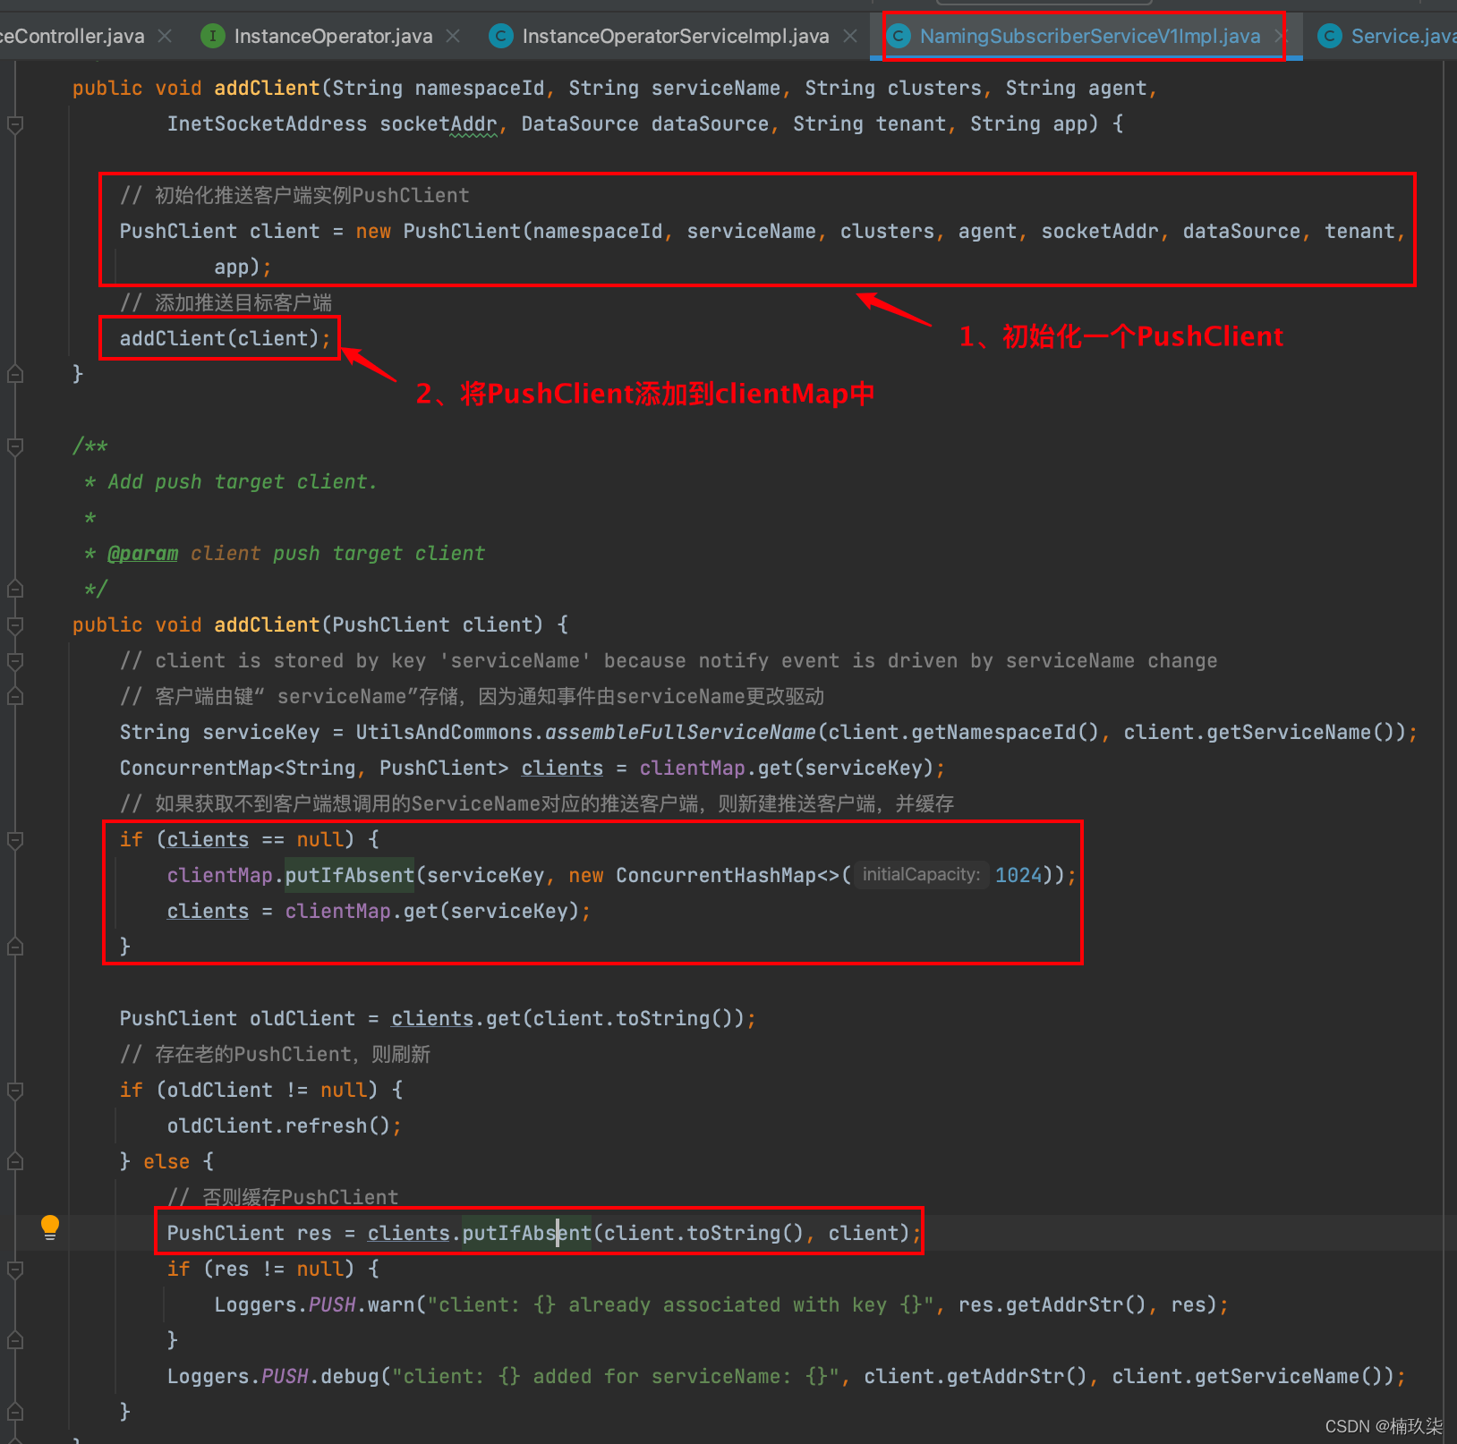Image resolution: width=1457 pixels, height=1444 pixels.
Task: Click the addClient(client); call statement
Action: [225, 338]
